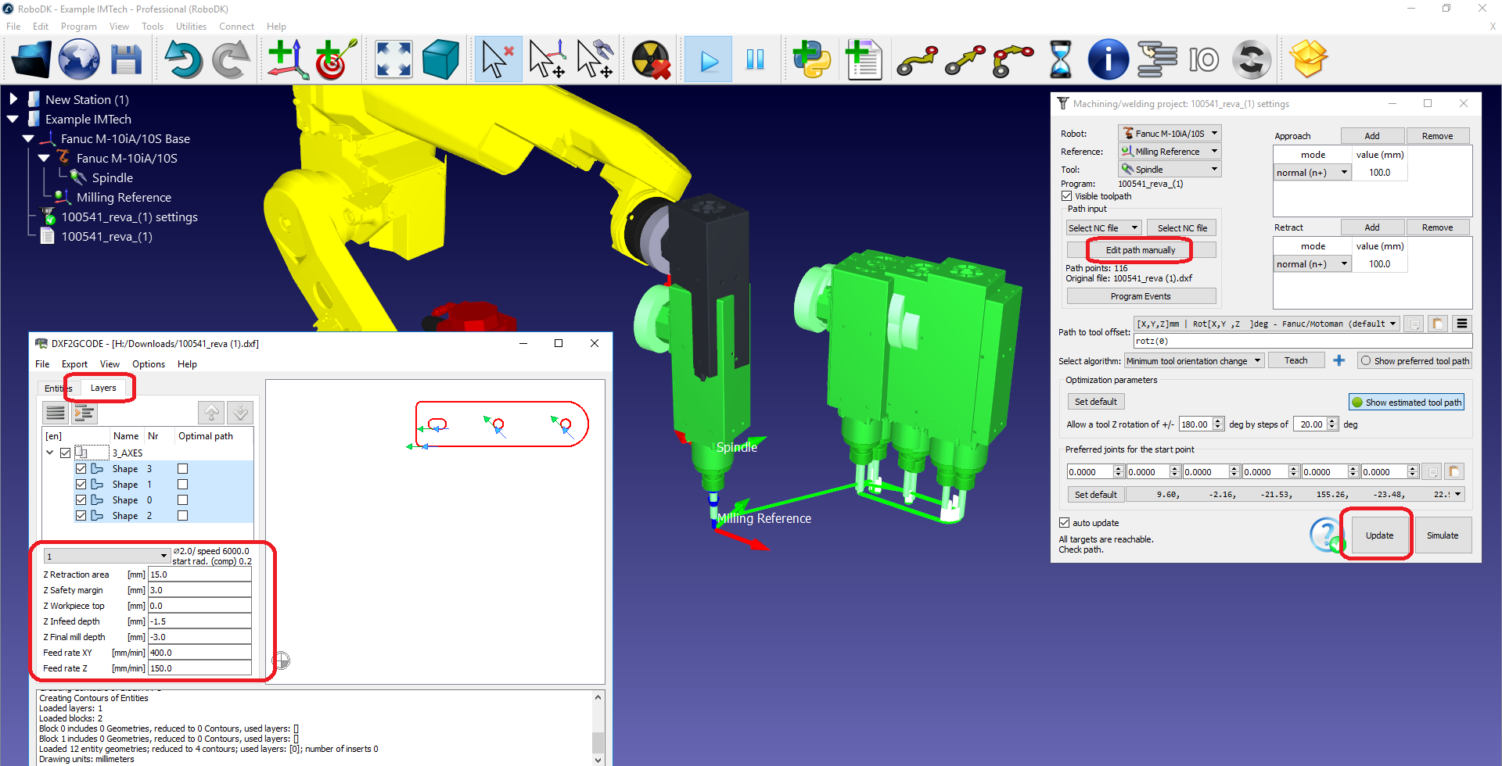This screenshot has width=1502, height=766.
Task: Click the Feed rate XY input field
Action: coord(199,653)
